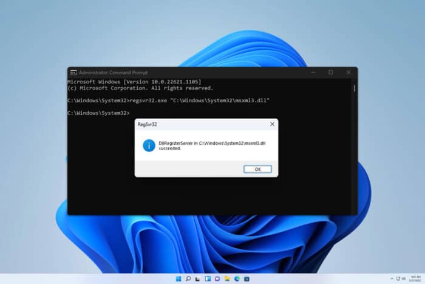Close the Administrator Command Prompt window

tap(348, 72)
